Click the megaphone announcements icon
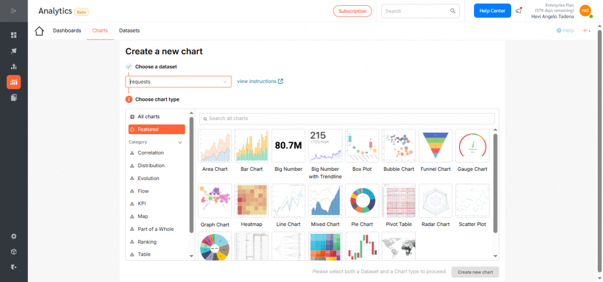Screen dimensions: 603x282 pyautogui.click(x=518, y=11)
